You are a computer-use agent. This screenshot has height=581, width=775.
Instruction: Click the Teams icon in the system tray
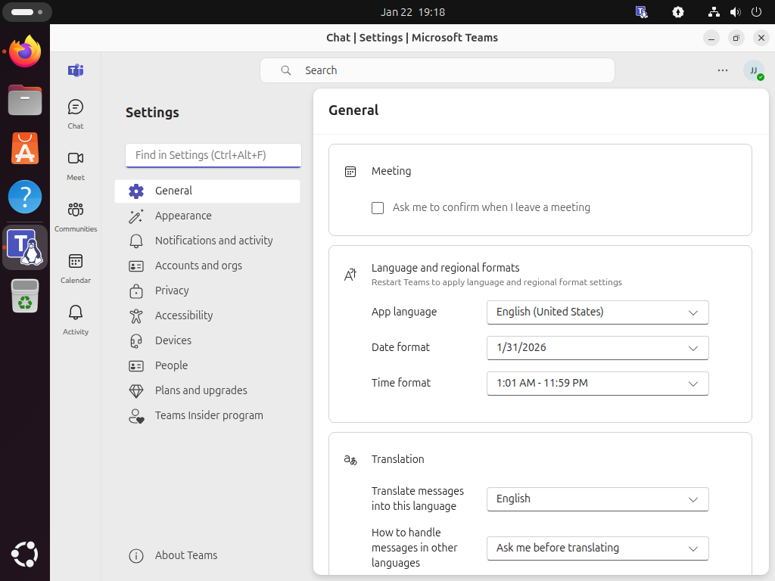[642, 11]
